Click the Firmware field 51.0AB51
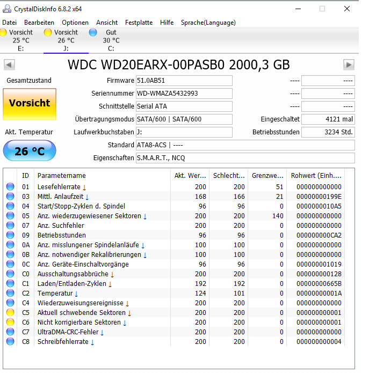 [x=184, y=81]
